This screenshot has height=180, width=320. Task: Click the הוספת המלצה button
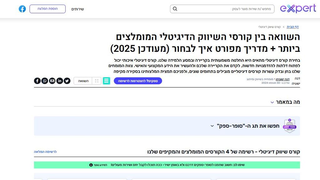(x=47, y=9)
